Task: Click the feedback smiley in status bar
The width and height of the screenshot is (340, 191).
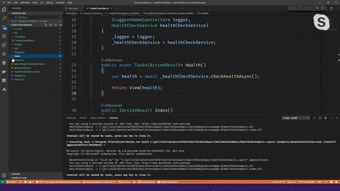Action: coord(331,182)
